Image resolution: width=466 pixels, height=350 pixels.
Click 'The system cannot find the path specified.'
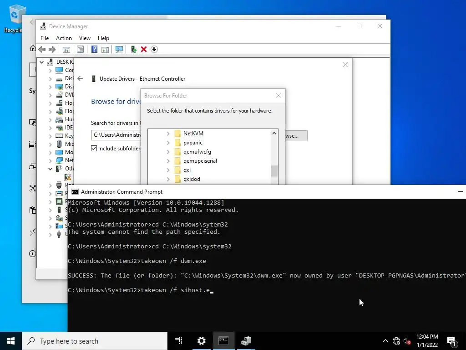[144, 232]
